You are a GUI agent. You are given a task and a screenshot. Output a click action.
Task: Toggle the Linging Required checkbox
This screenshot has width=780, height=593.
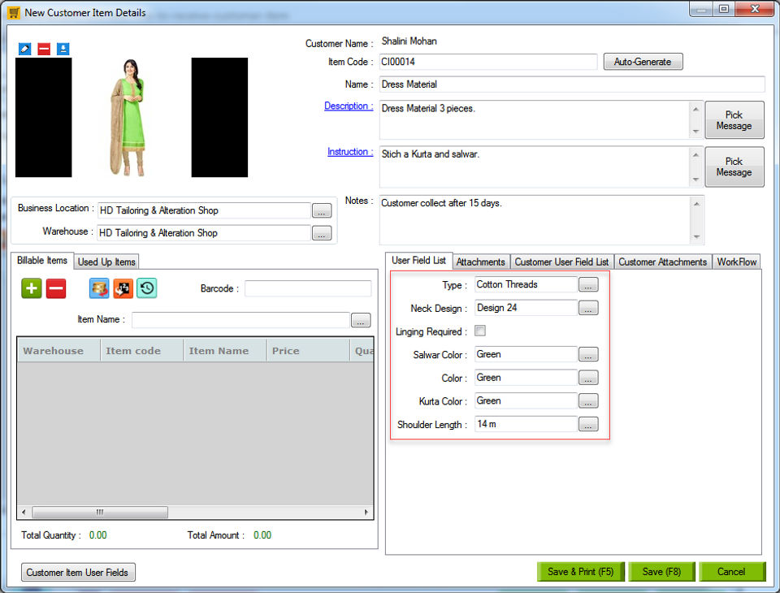tap(480, 331)
